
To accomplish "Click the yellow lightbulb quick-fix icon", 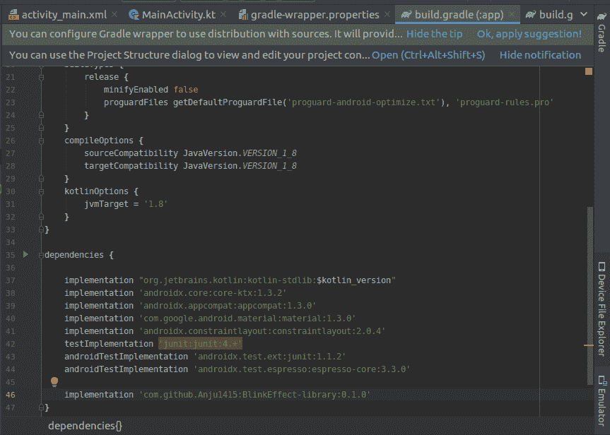I will tap(54, 382).
